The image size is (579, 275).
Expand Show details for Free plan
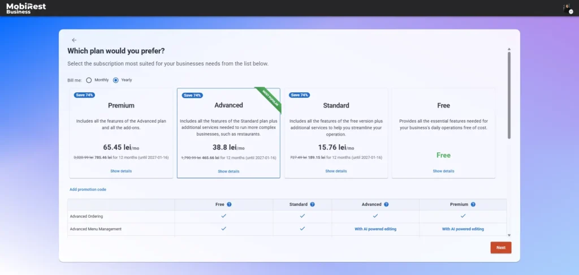(x=443, y=171)
